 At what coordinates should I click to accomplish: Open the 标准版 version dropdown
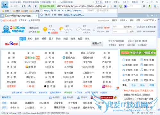click(x=126, y=20)
